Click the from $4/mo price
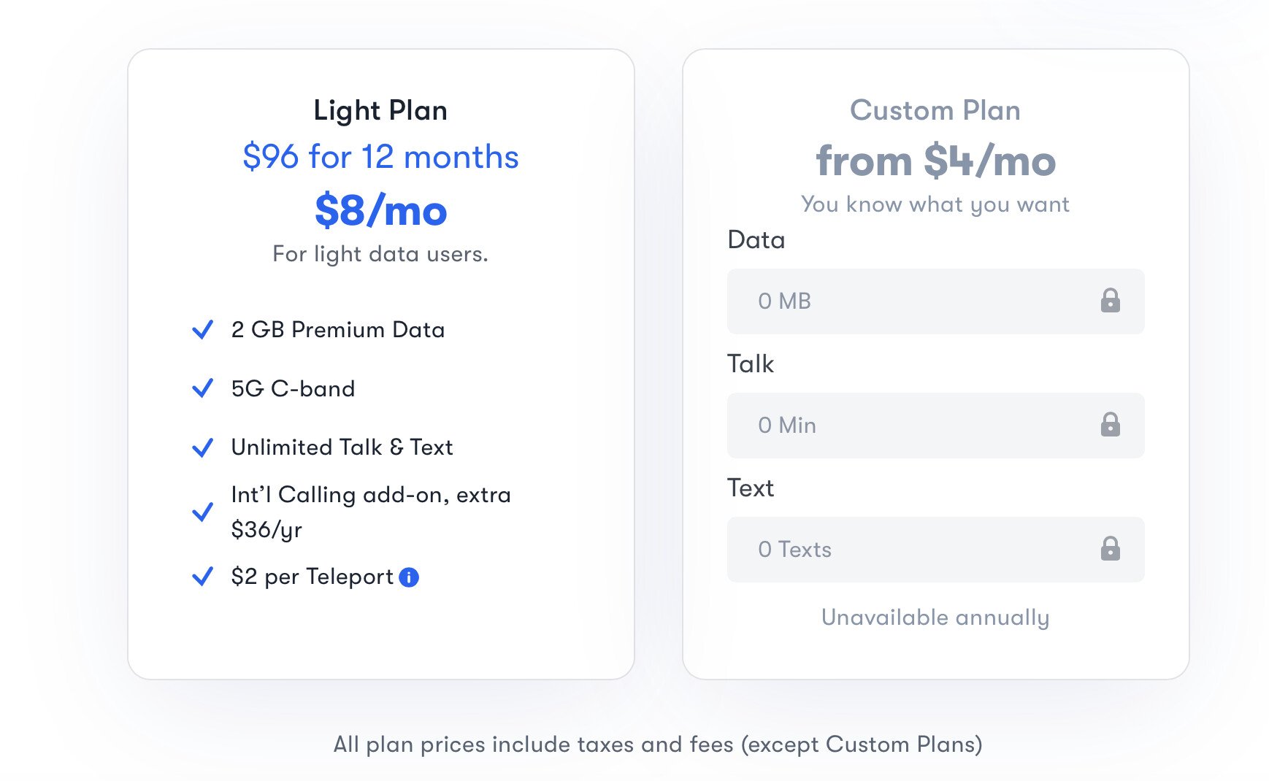Image resolution: width=1269 pixels, height=781 pixels. (935, 161)
